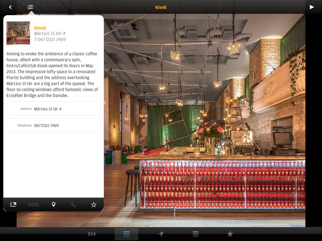Select the Address row Március 15 tér 4
Image resolution: width=322 pixels, height=241 pixels.
(x=53, y=108)
